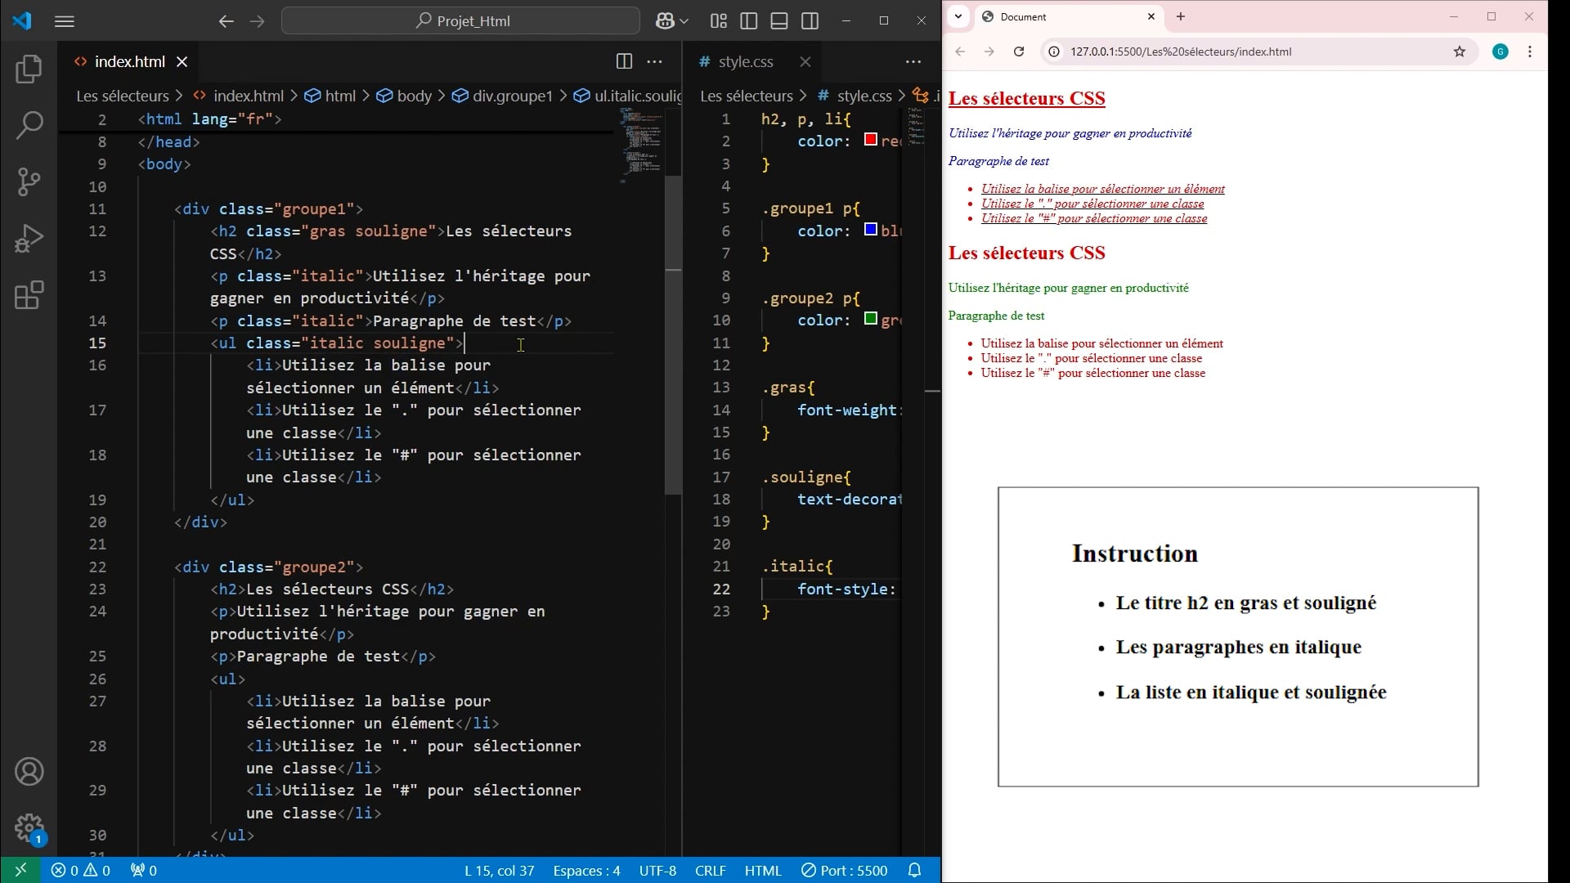This screenshot has height=883, width=1570.
Task: Click Port : 5500 Live Server button
Action: tap(844, 871)
